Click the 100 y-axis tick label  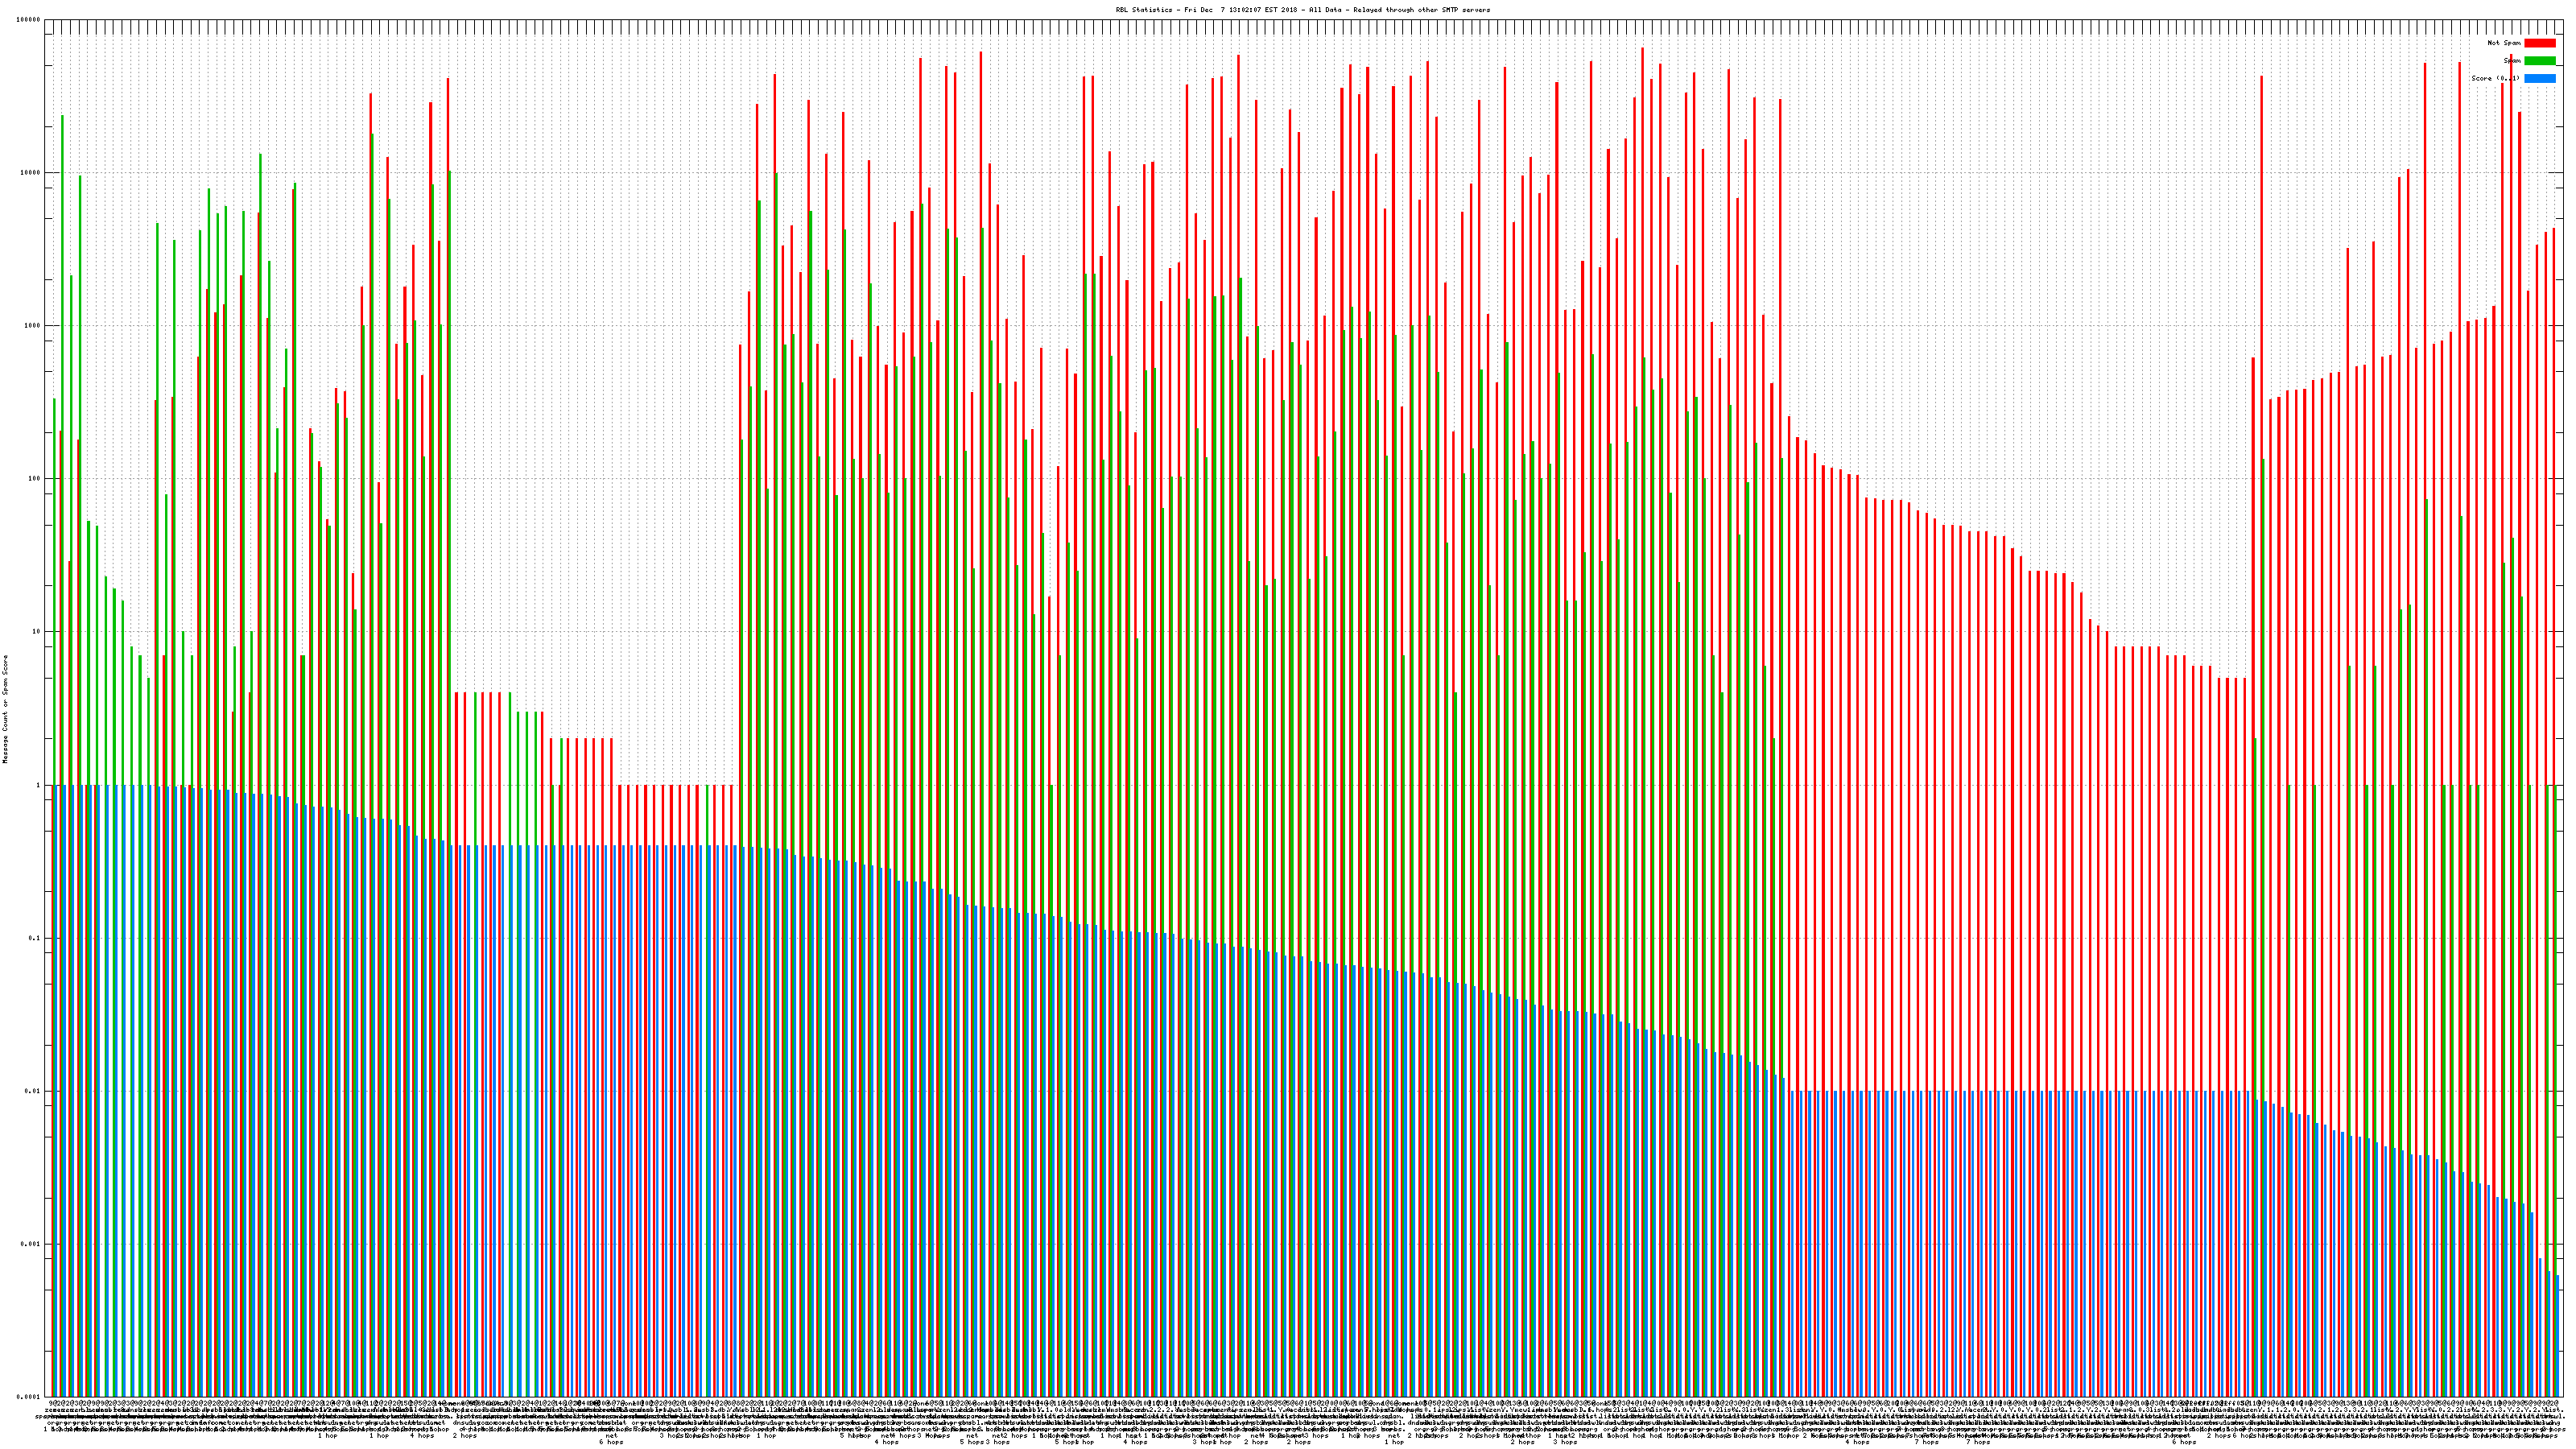(34, 479)
